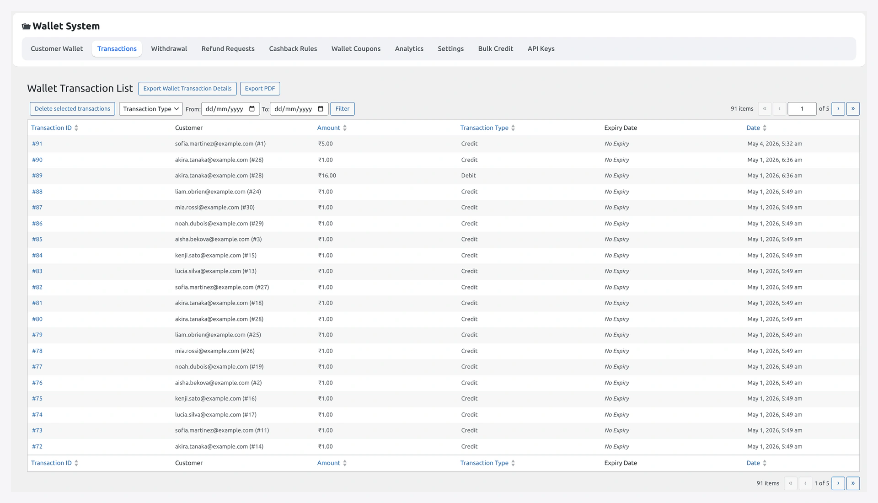Open transaction #72 link
This screenshot has height=503, width=878.
pyautogui.click(x=37, y=447)
